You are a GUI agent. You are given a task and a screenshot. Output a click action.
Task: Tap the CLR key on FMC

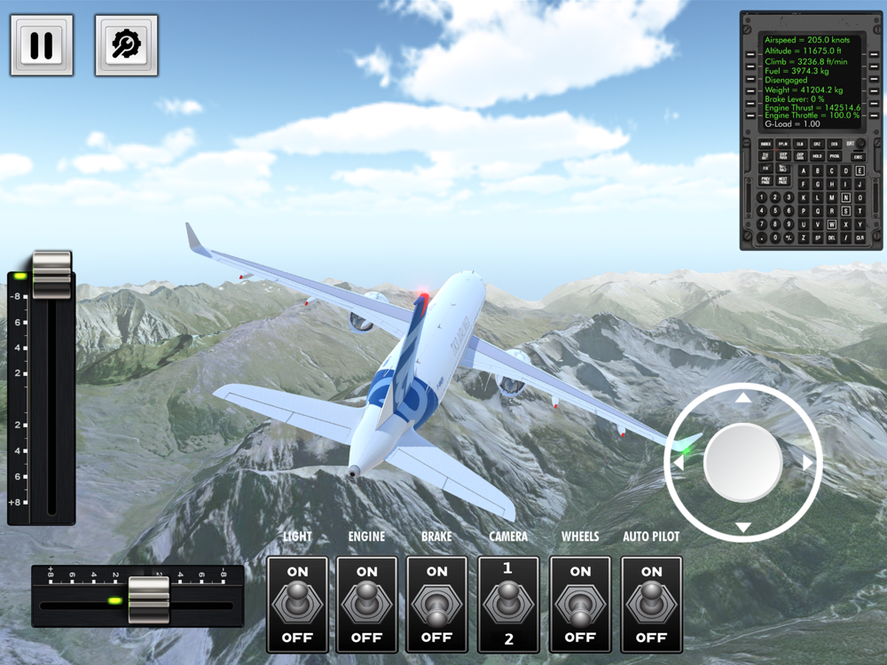[x=860, y=238]
